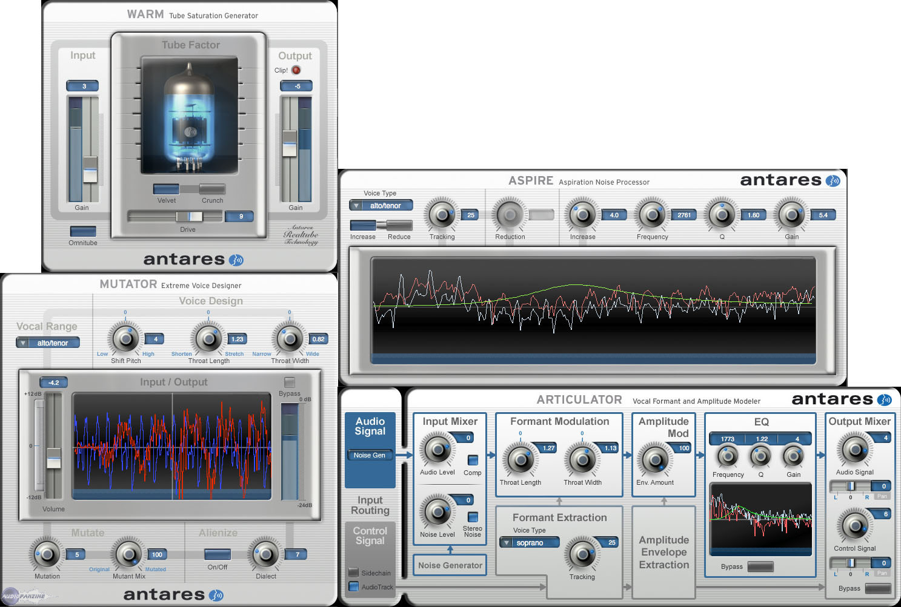The image size is (901, 607).
Task: Click the Throat Length knob in Mutator
Action: [x=208, y=339]
